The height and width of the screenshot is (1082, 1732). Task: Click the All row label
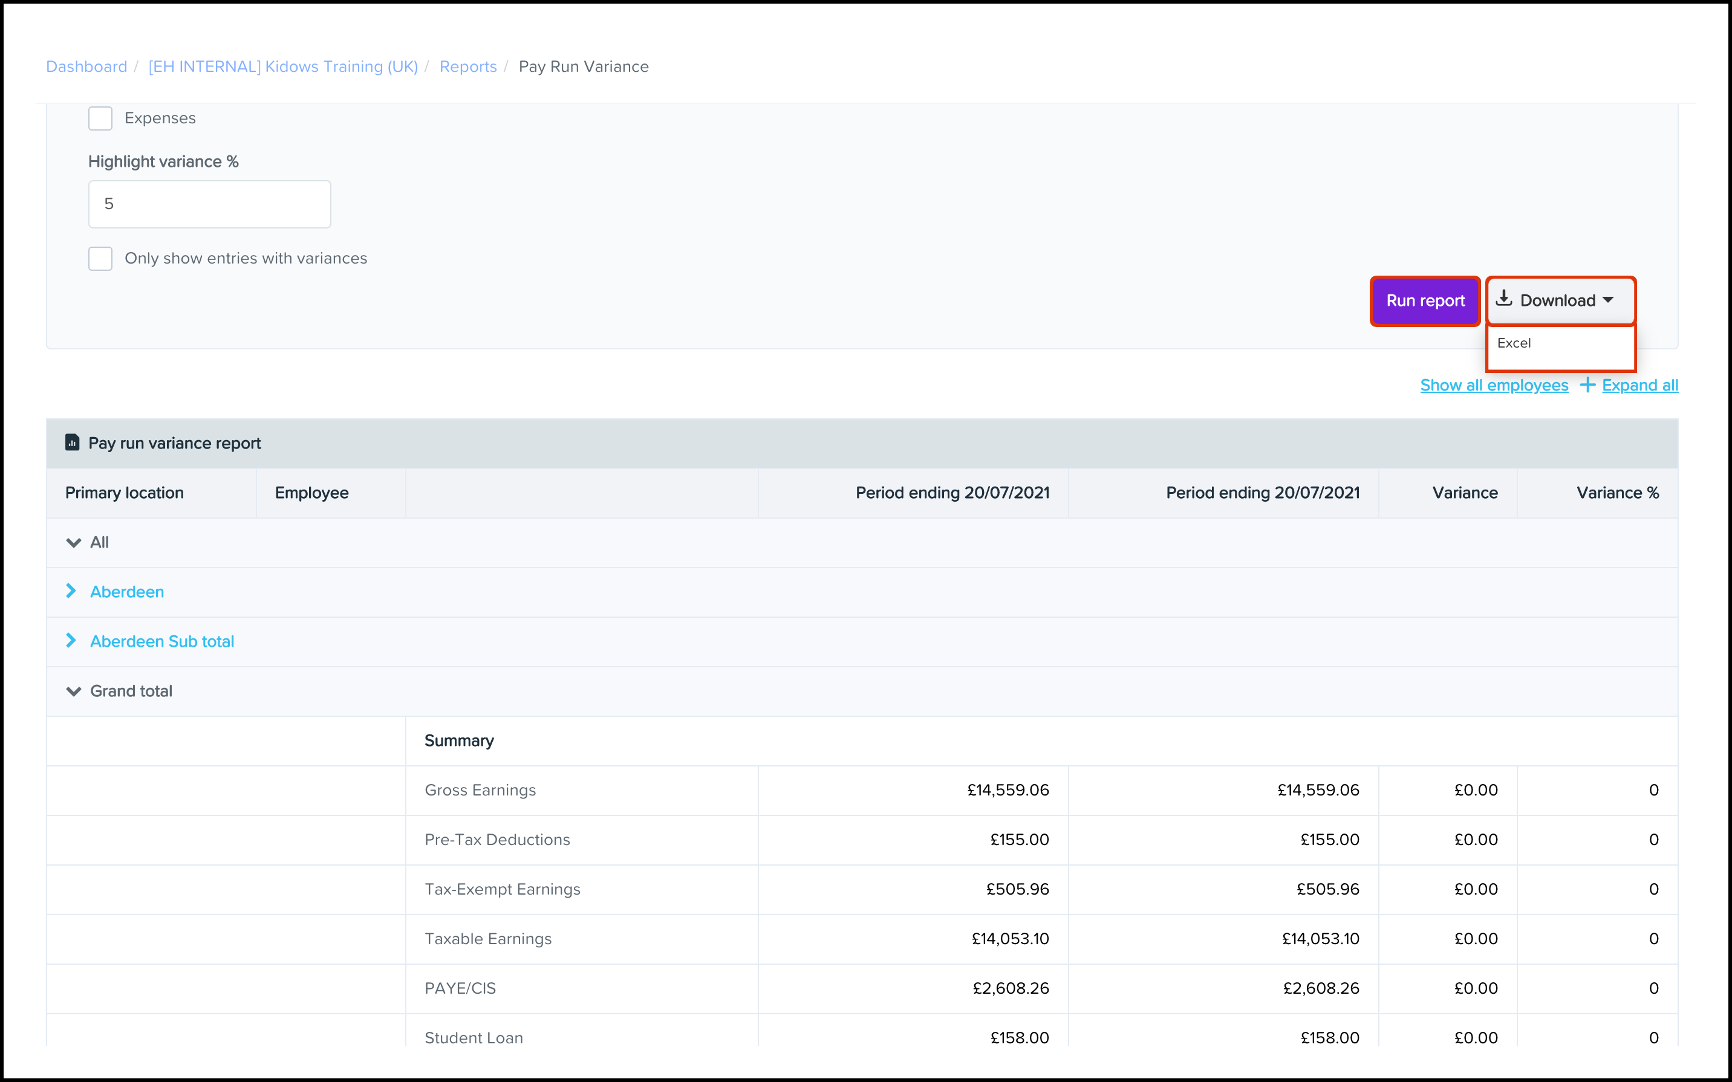pos(99,542)
